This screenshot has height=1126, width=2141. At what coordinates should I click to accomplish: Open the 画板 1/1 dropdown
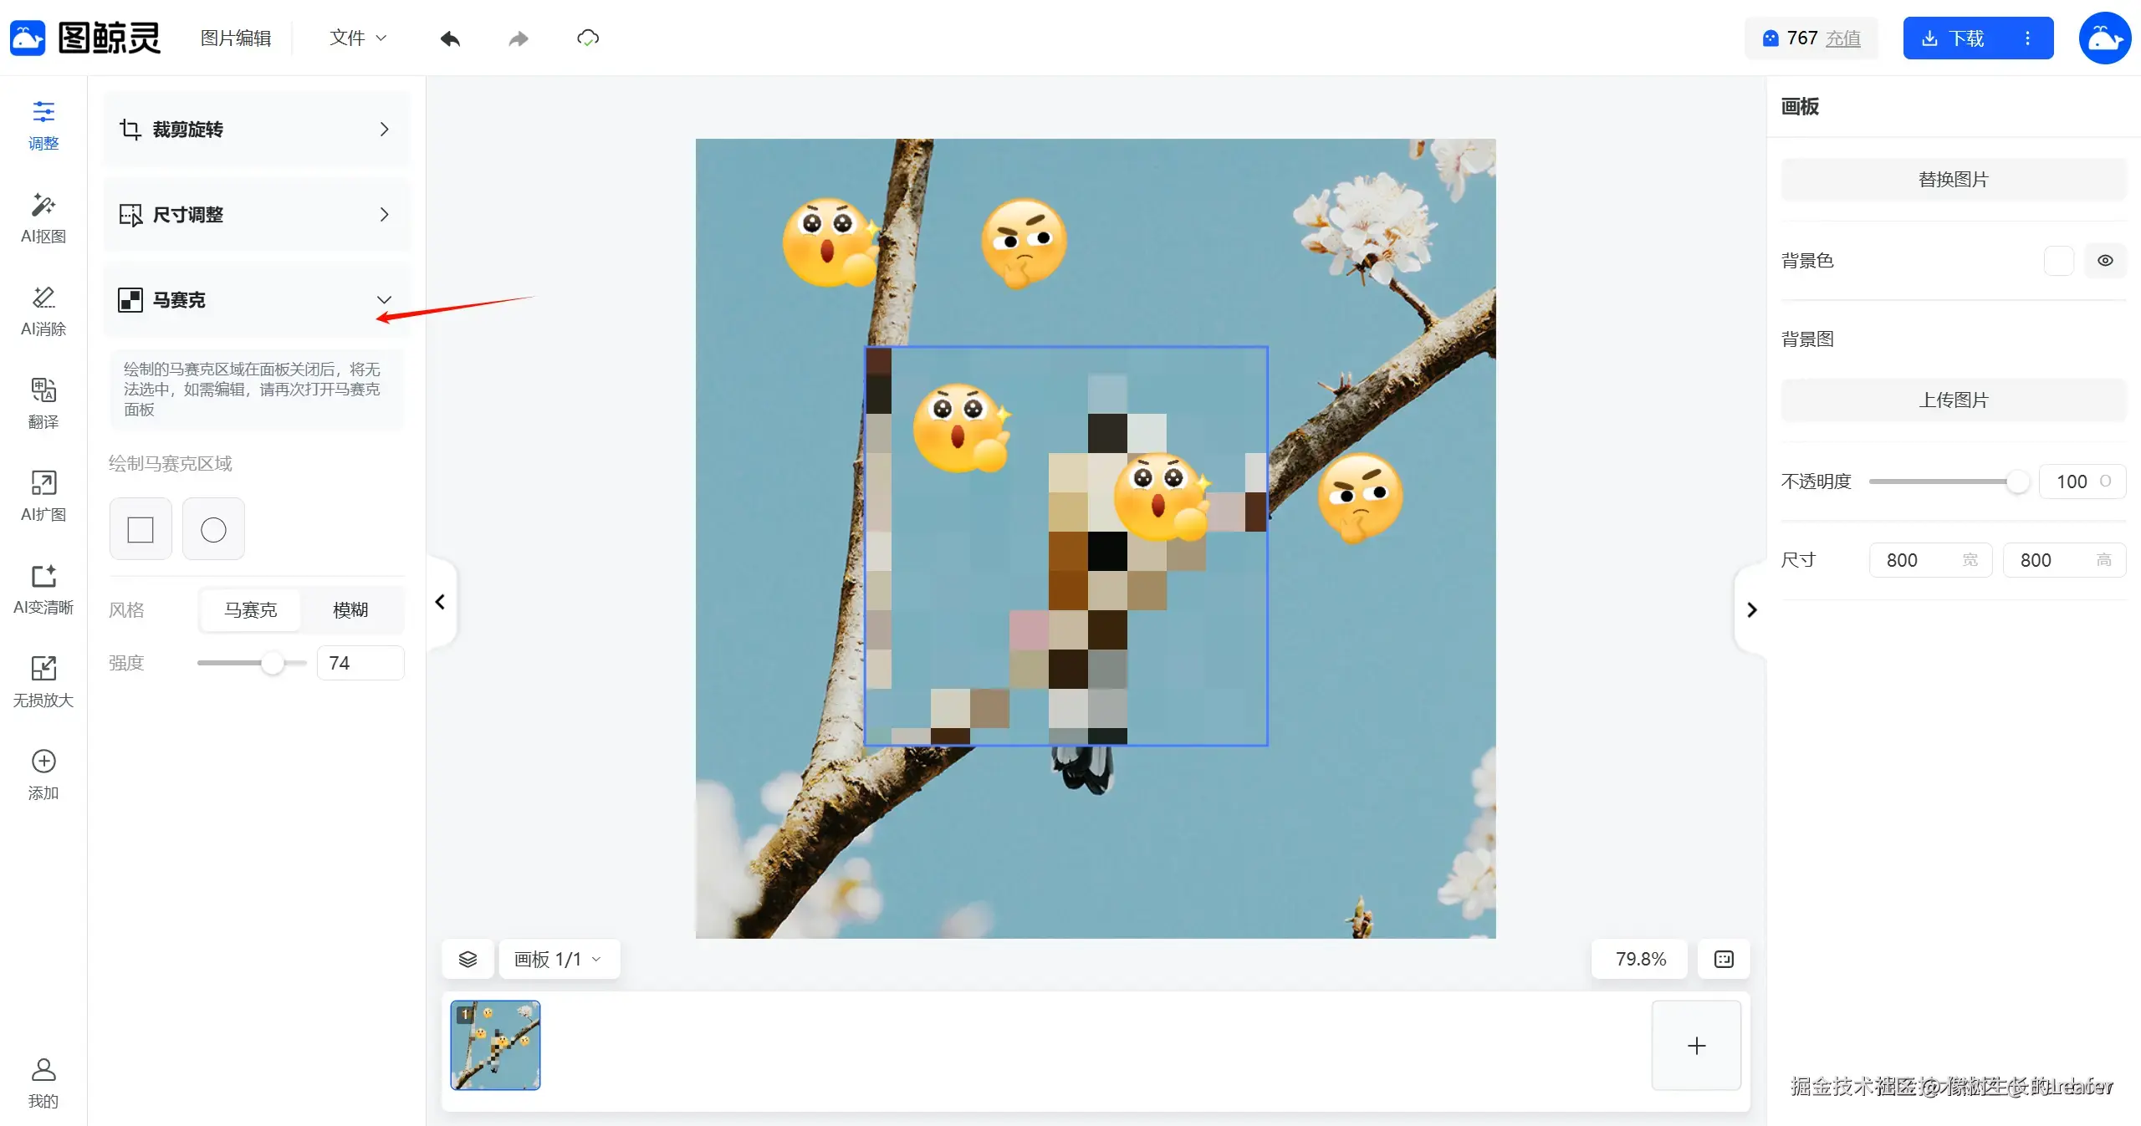point(559,959)
